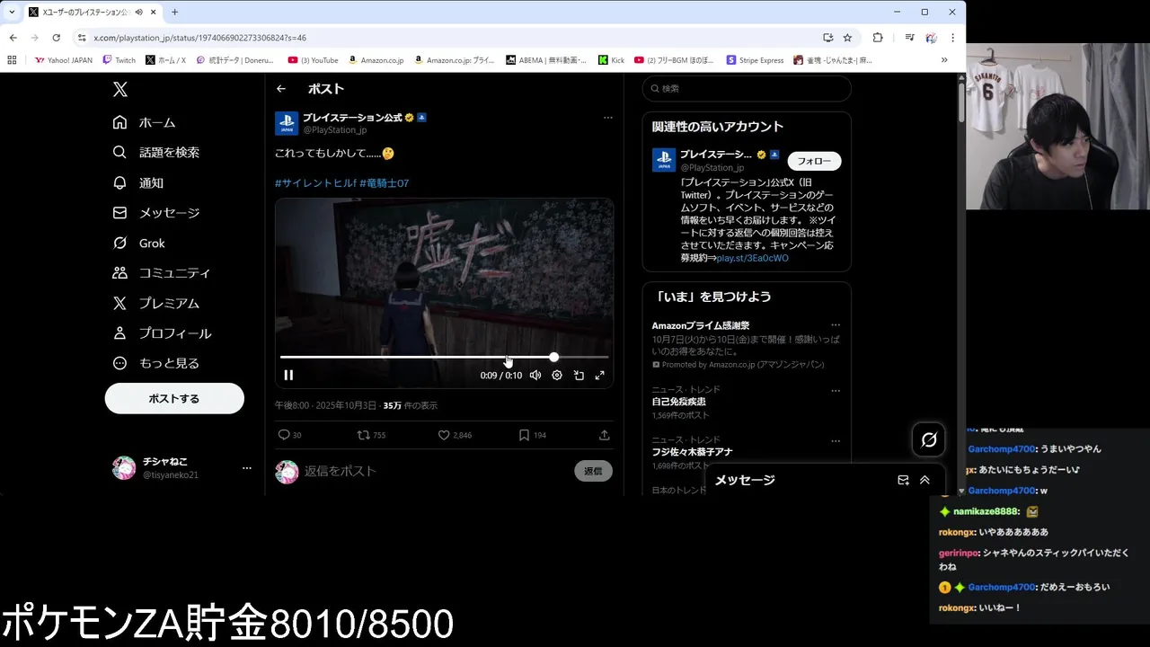Click the ポストする button
Viewport: 1150px width, 647px height.
[x=174, y=398]
